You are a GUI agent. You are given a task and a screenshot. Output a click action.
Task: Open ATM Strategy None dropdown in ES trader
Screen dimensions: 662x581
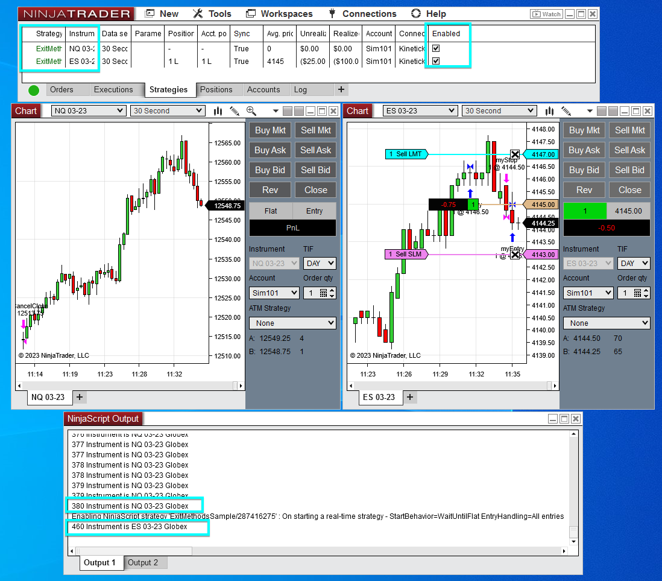tap(607, 323)
